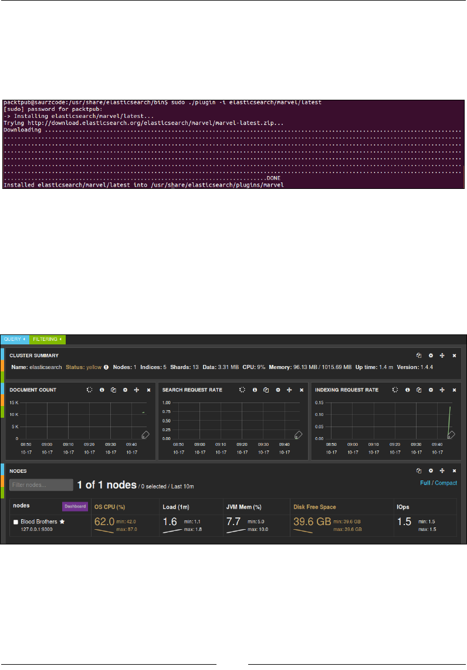Duplicate the Cluster Summary panel
Viewport: 467px width, 670px height.
click(x=419, y=356)
